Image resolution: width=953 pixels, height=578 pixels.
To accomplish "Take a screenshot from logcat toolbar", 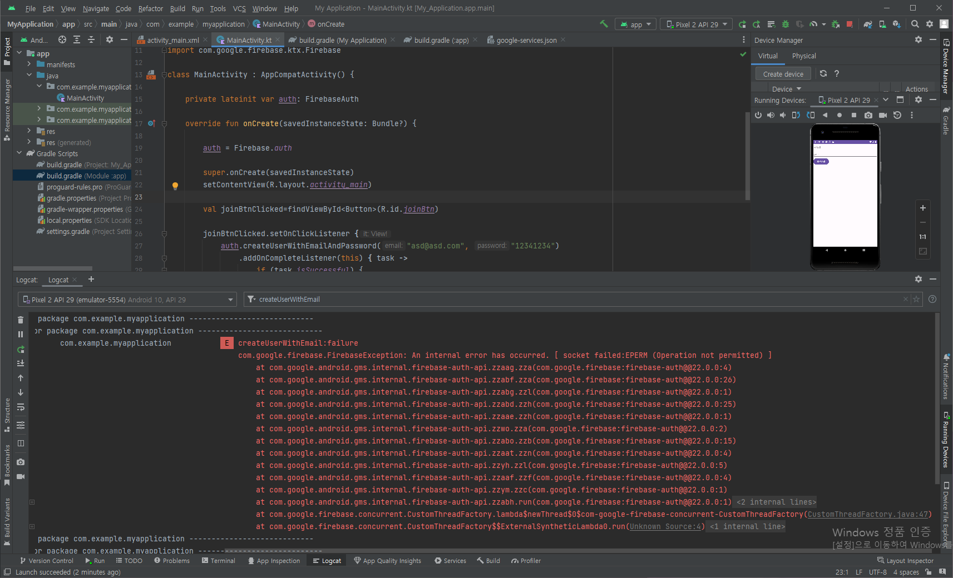I will tap(21, 462).
